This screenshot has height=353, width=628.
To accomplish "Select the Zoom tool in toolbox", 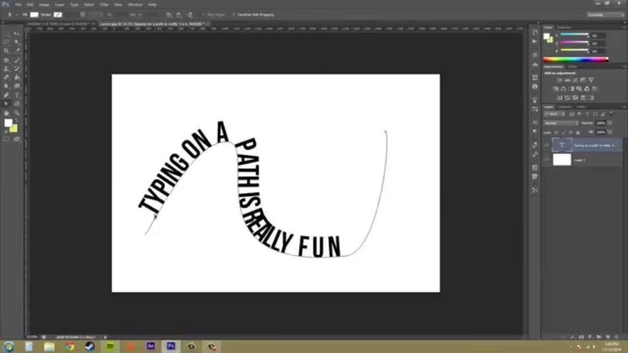I will click(x=17, y=113).
